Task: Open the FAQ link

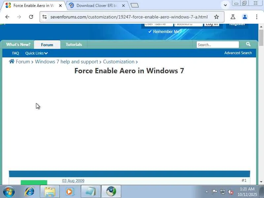Action: (16, 53)
